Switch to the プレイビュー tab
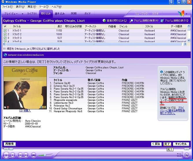This screenshot has height=161, width=193. pos(11,14)
